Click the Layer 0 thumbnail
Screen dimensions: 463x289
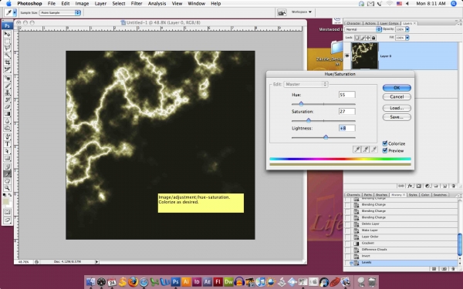(364, 55)
